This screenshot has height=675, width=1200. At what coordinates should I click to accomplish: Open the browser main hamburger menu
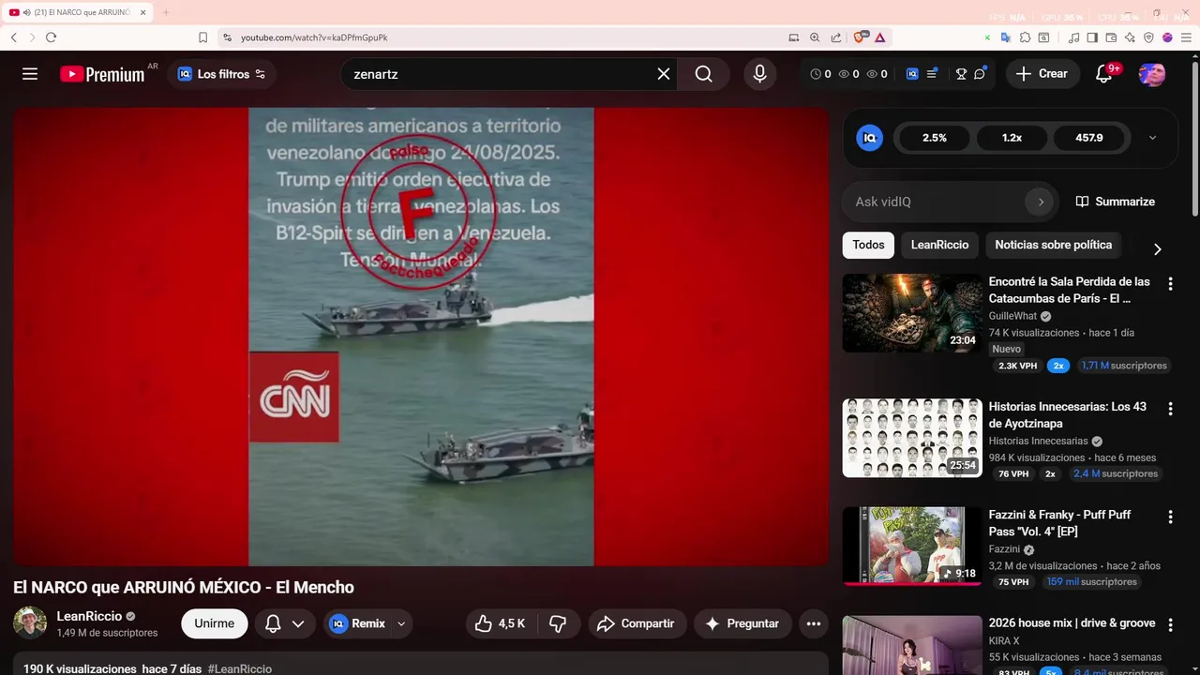coord(1185,37)
